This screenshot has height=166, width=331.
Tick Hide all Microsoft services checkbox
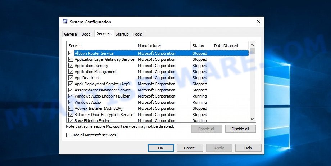click(x=68, y=135)
